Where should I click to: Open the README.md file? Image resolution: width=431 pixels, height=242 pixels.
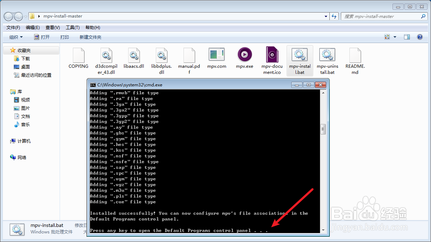point(355,57)
